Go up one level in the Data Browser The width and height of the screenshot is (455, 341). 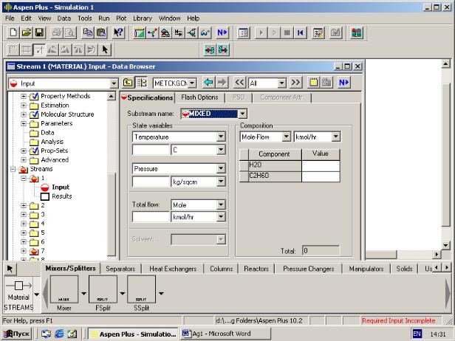click(128, 83)
